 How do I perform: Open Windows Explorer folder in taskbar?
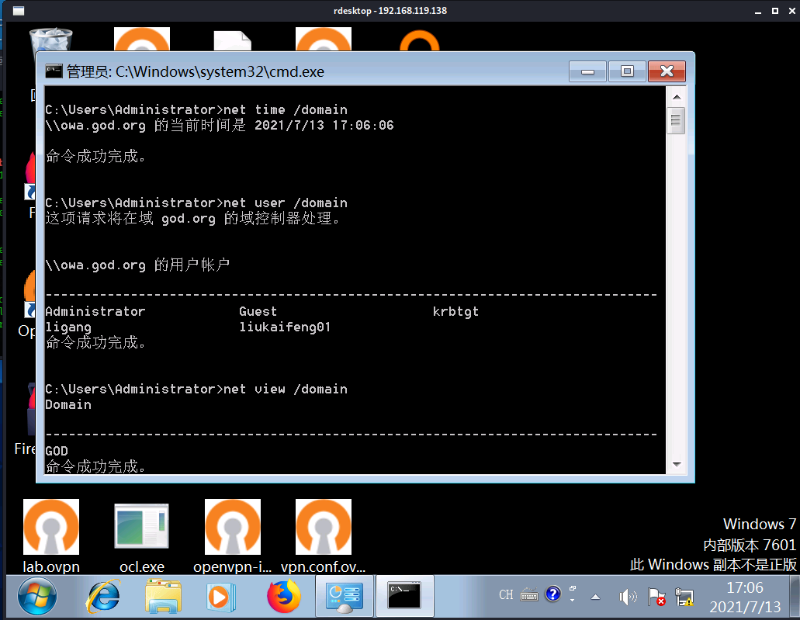[x=163, y=596]
